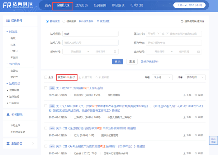Click the calendar icon in 颁布时间 field

coord(115,51)
